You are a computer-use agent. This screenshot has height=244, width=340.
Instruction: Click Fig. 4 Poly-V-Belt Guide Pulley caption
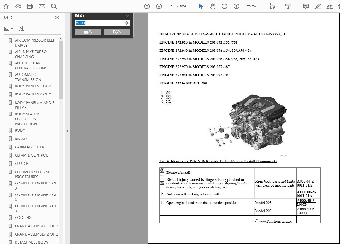pyautogui.click(x=218, y=161)
